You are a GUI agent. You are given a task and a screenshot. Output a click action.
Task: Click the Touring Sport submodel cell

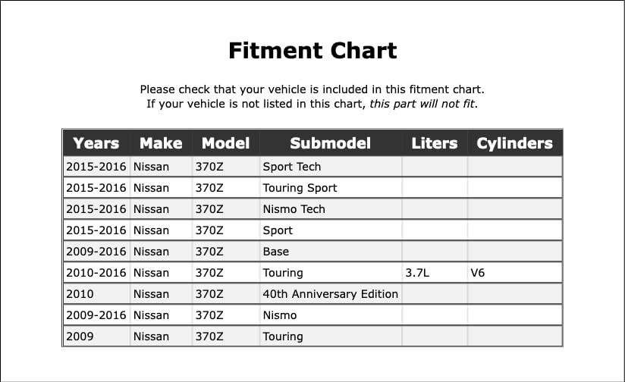300,188
